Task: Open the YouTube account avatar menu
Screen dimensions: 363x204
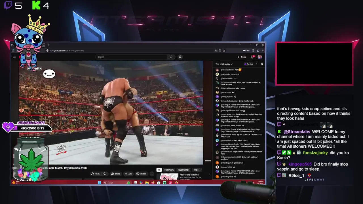Action: 259,57
